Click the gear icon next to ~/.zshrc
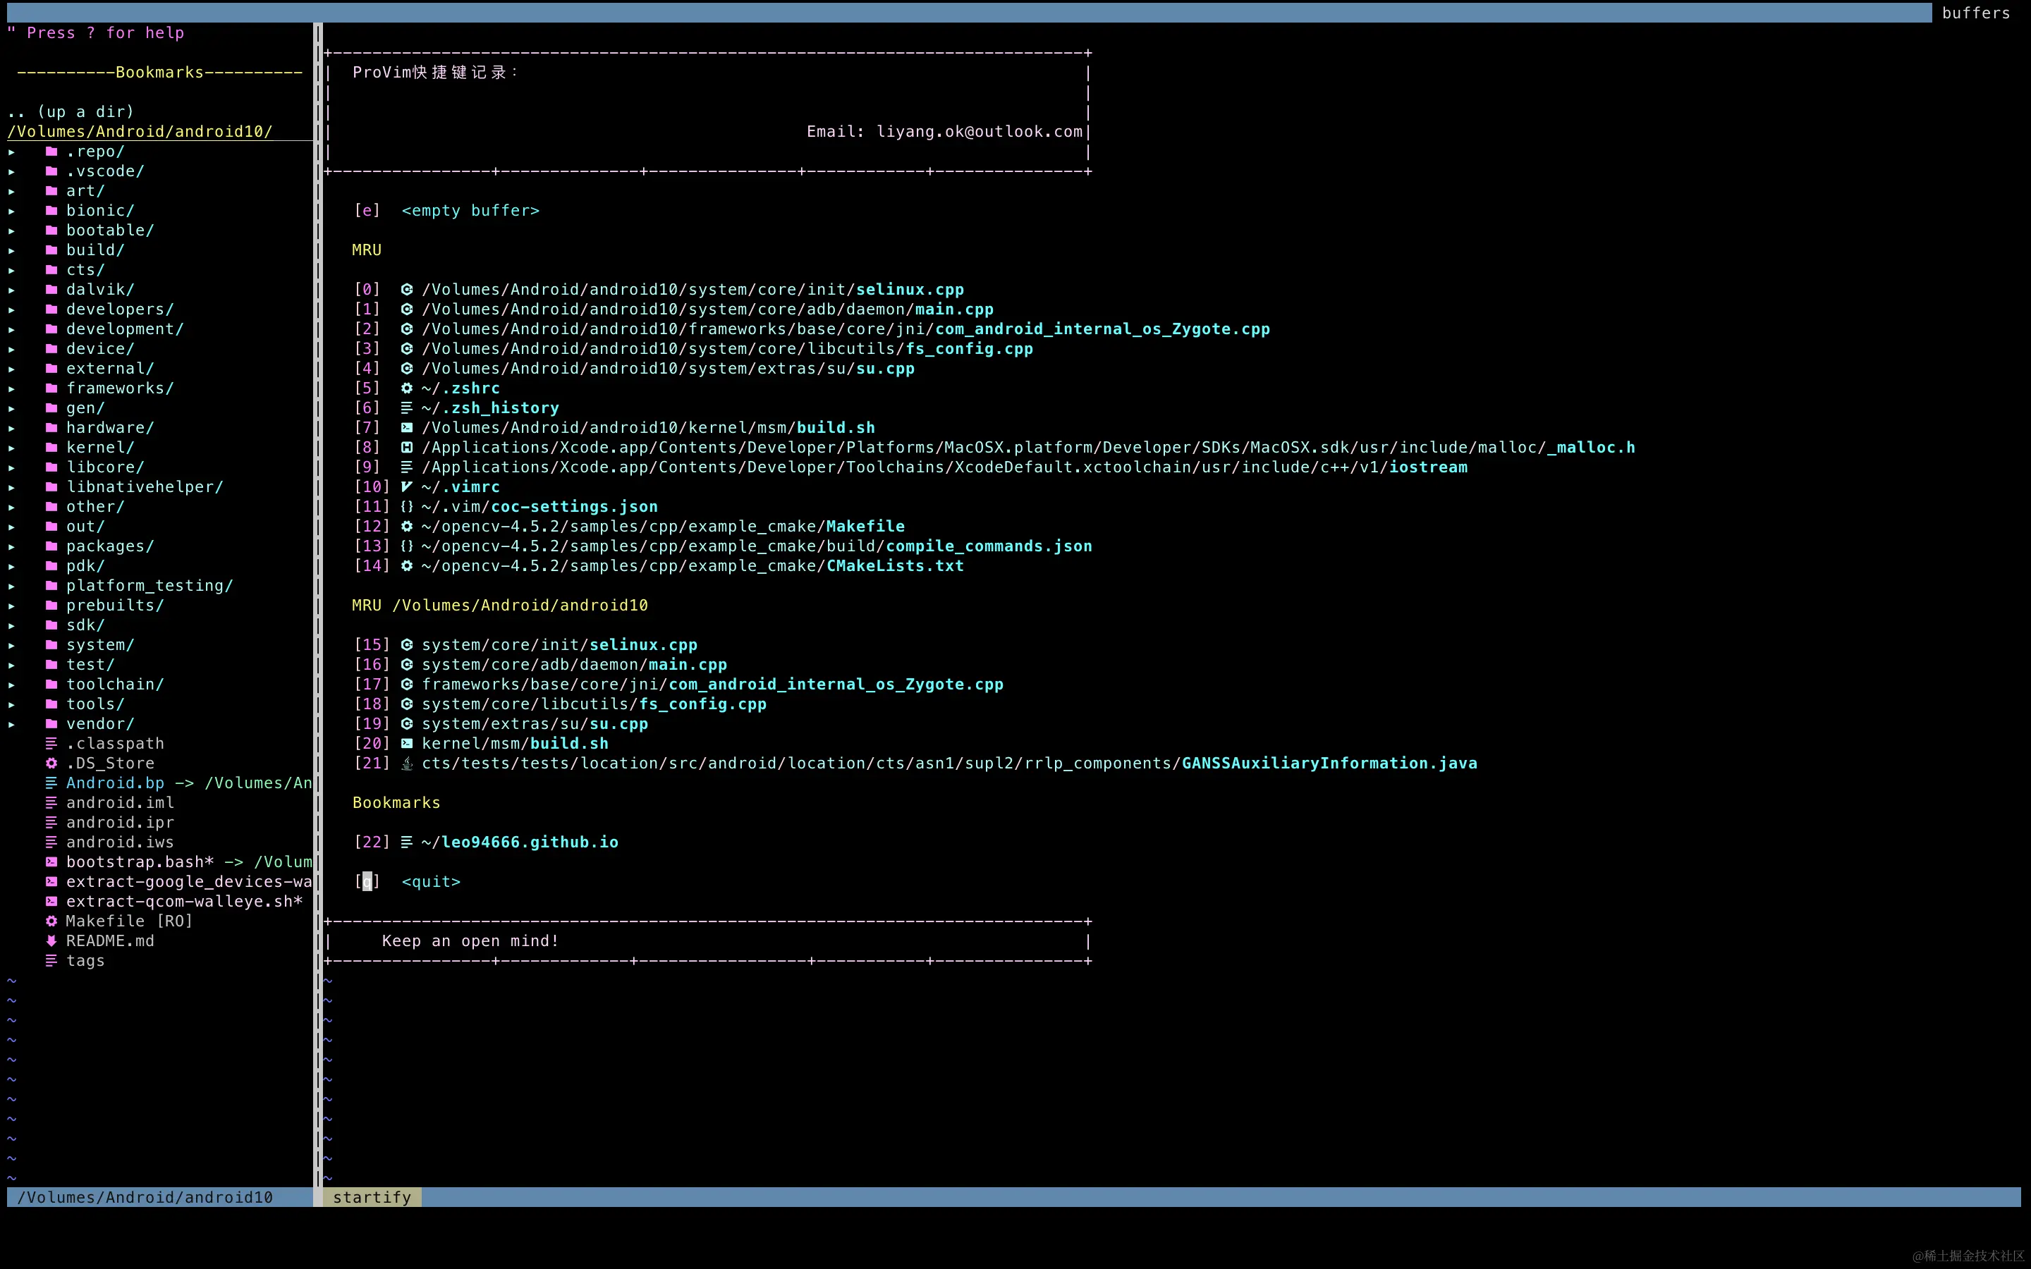2031x1269 pixels. click(x=406, y=388)
